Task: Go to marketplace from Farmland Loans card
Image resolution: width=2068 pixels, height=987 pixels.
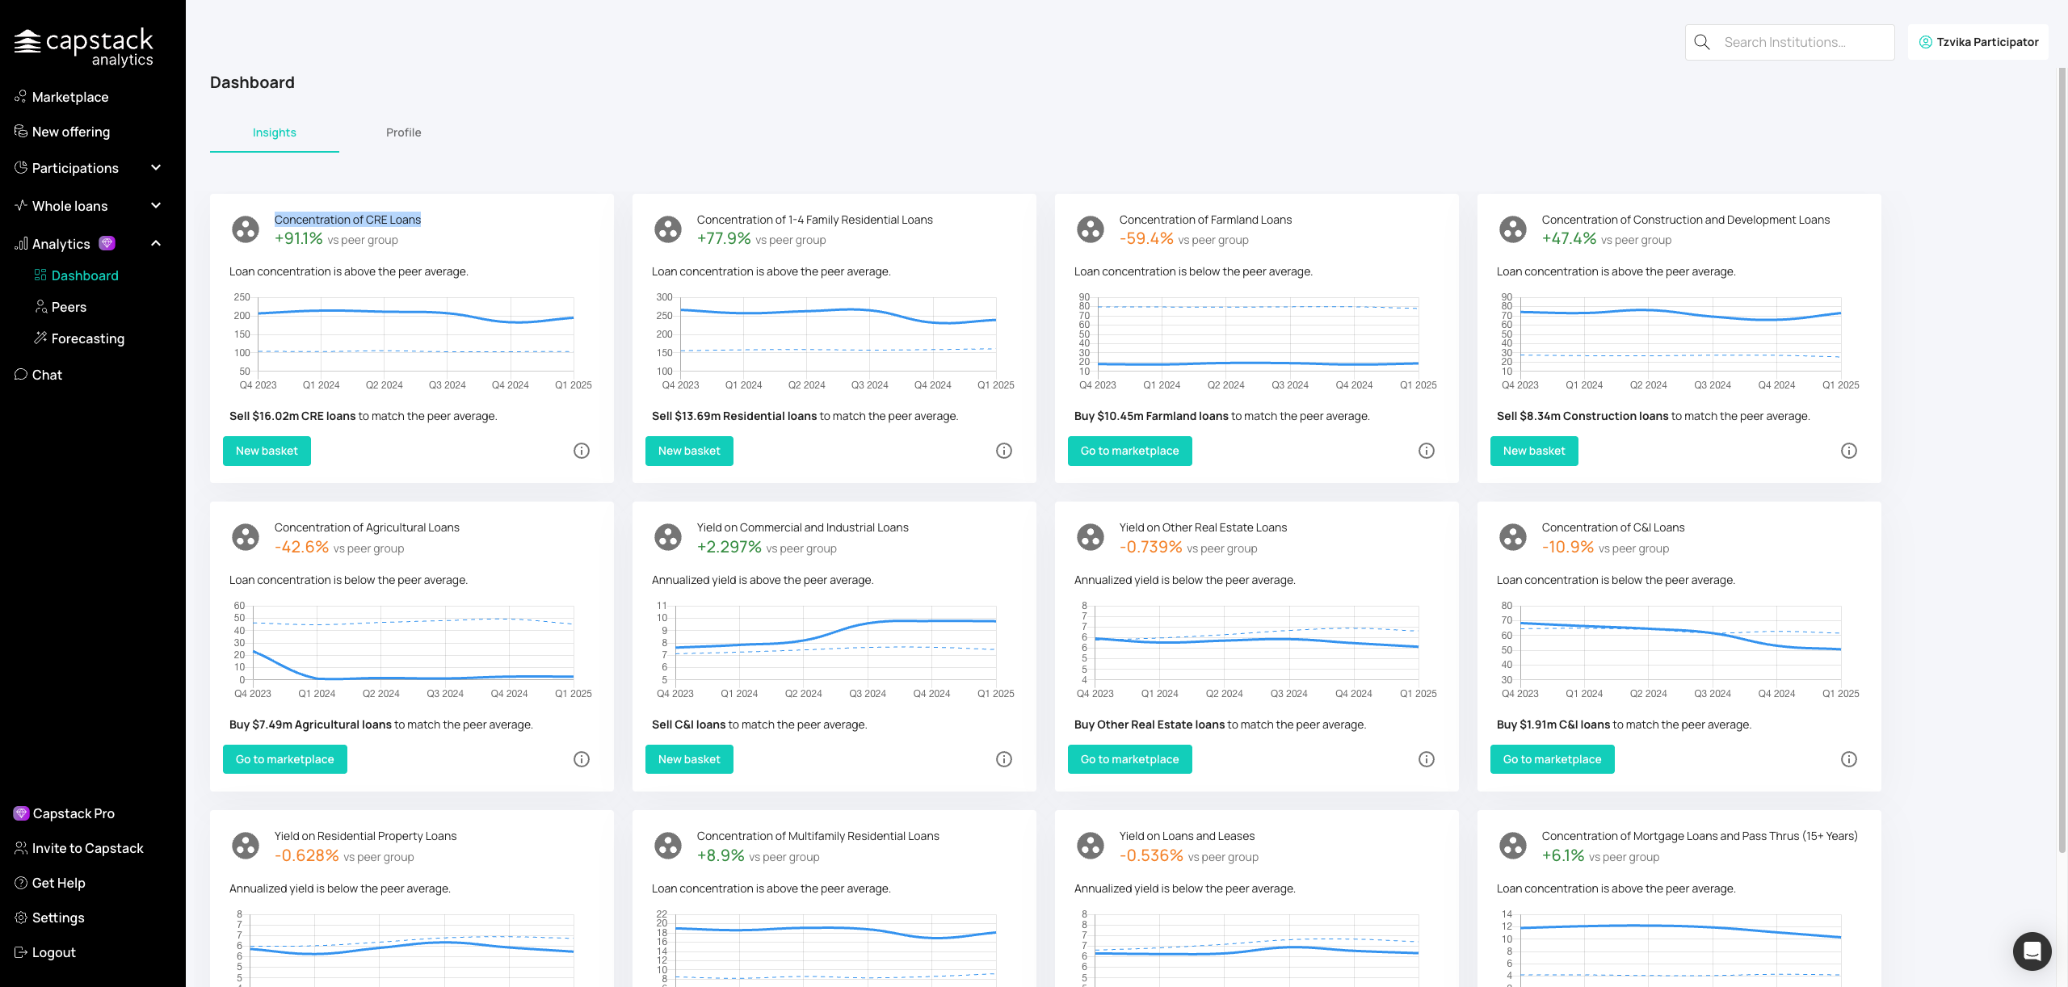Action: 1129,451
